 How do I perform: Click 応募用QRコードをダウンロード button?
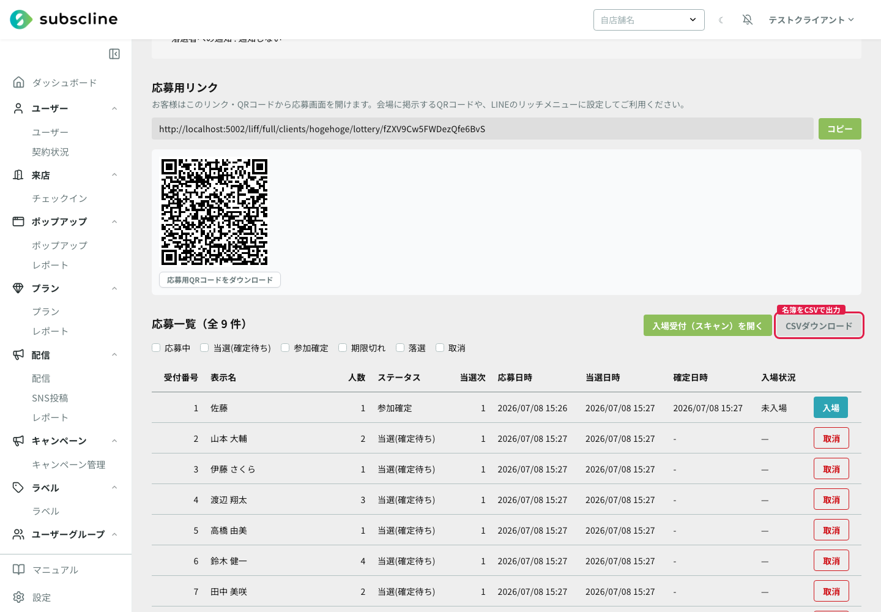click(220, 280)
